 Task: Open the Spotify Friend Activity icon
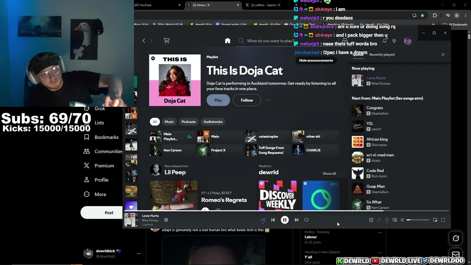coord(394,41)
